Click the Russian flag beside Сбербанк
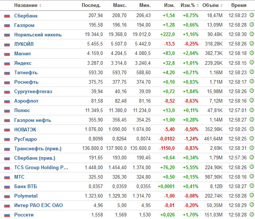255x219 pixels. click(x=7, y=16)
